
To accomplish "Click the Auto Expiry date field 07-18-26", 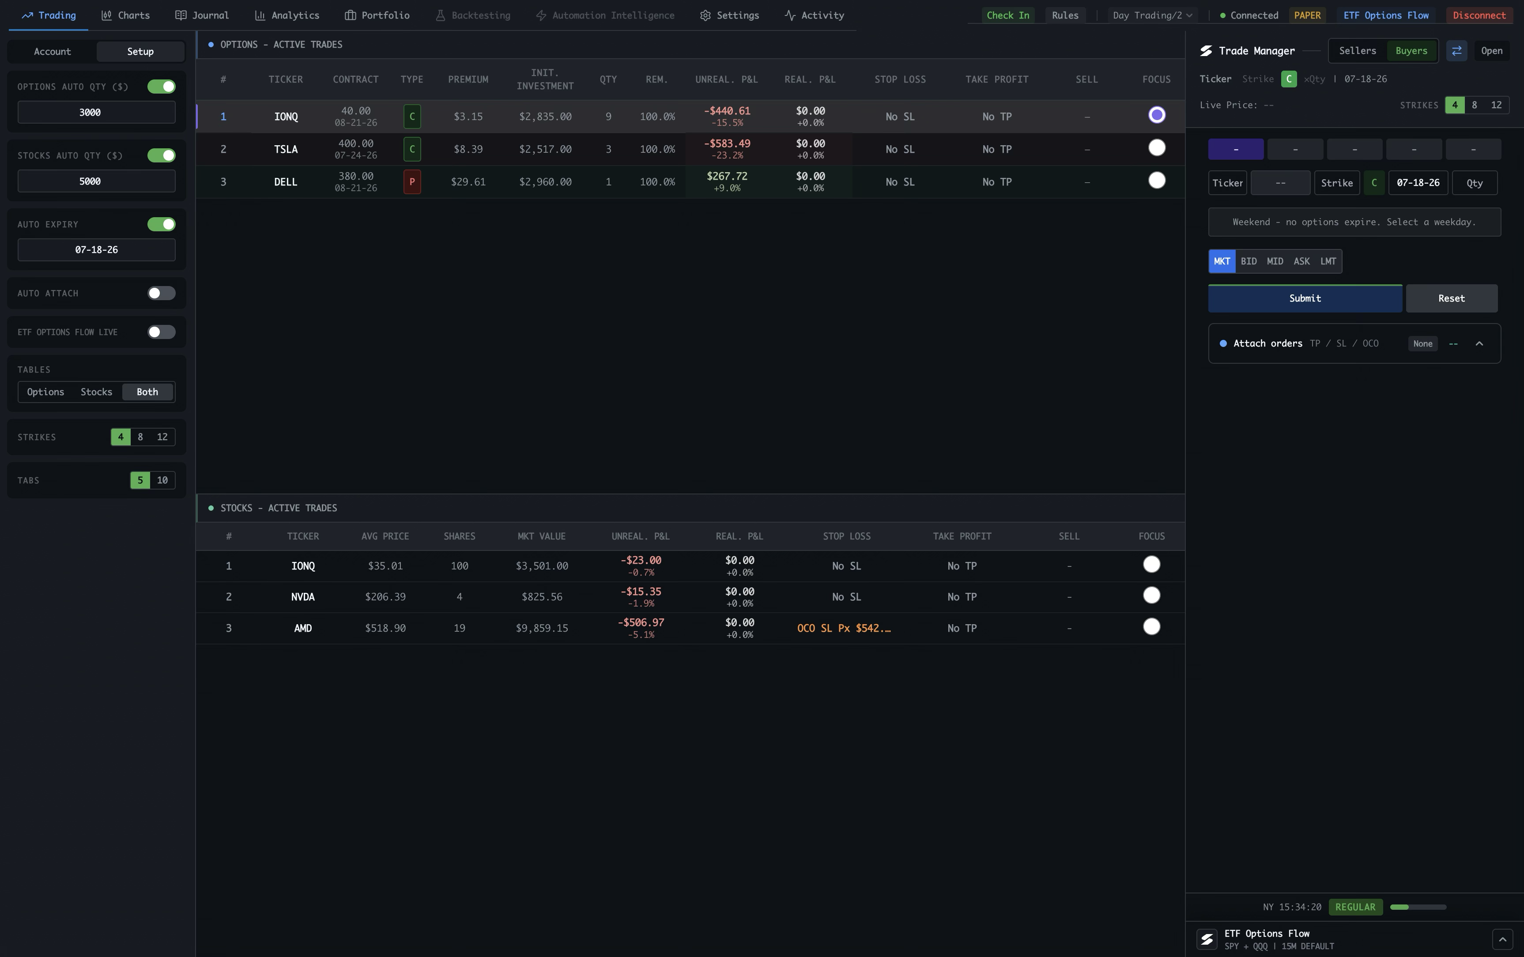I will pyautogui.click(x=96, y=249).
